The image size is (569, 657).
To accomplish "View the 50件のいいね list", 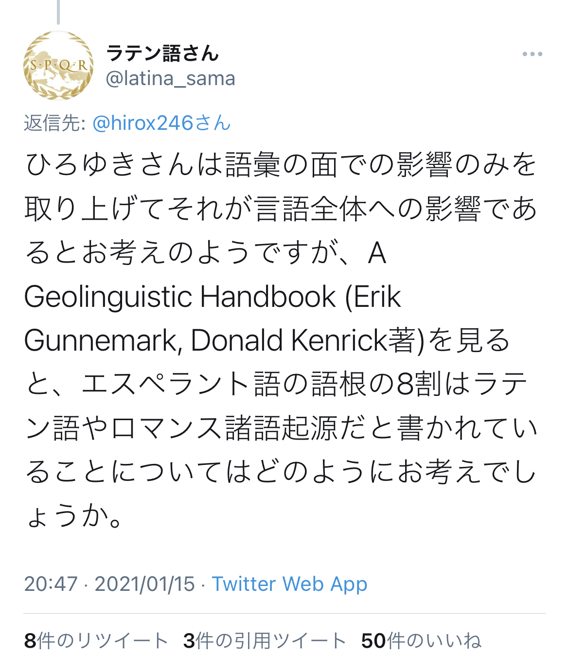I will (421, 640).
